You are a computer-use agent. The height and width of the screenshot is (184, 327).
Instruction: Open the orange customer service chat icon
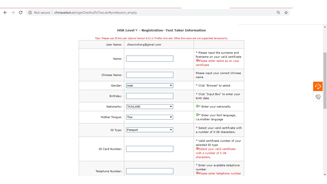[x=318, y=86]
